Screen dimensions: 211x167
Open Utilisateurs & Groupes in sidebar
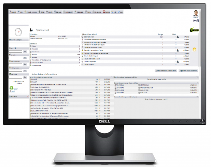[x=15, y=40]
